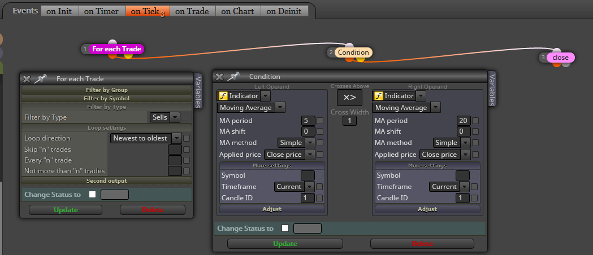Collapse the Filter by Type section
The width and height of the screenshot is (593, 255).
[x=107, y=107]
